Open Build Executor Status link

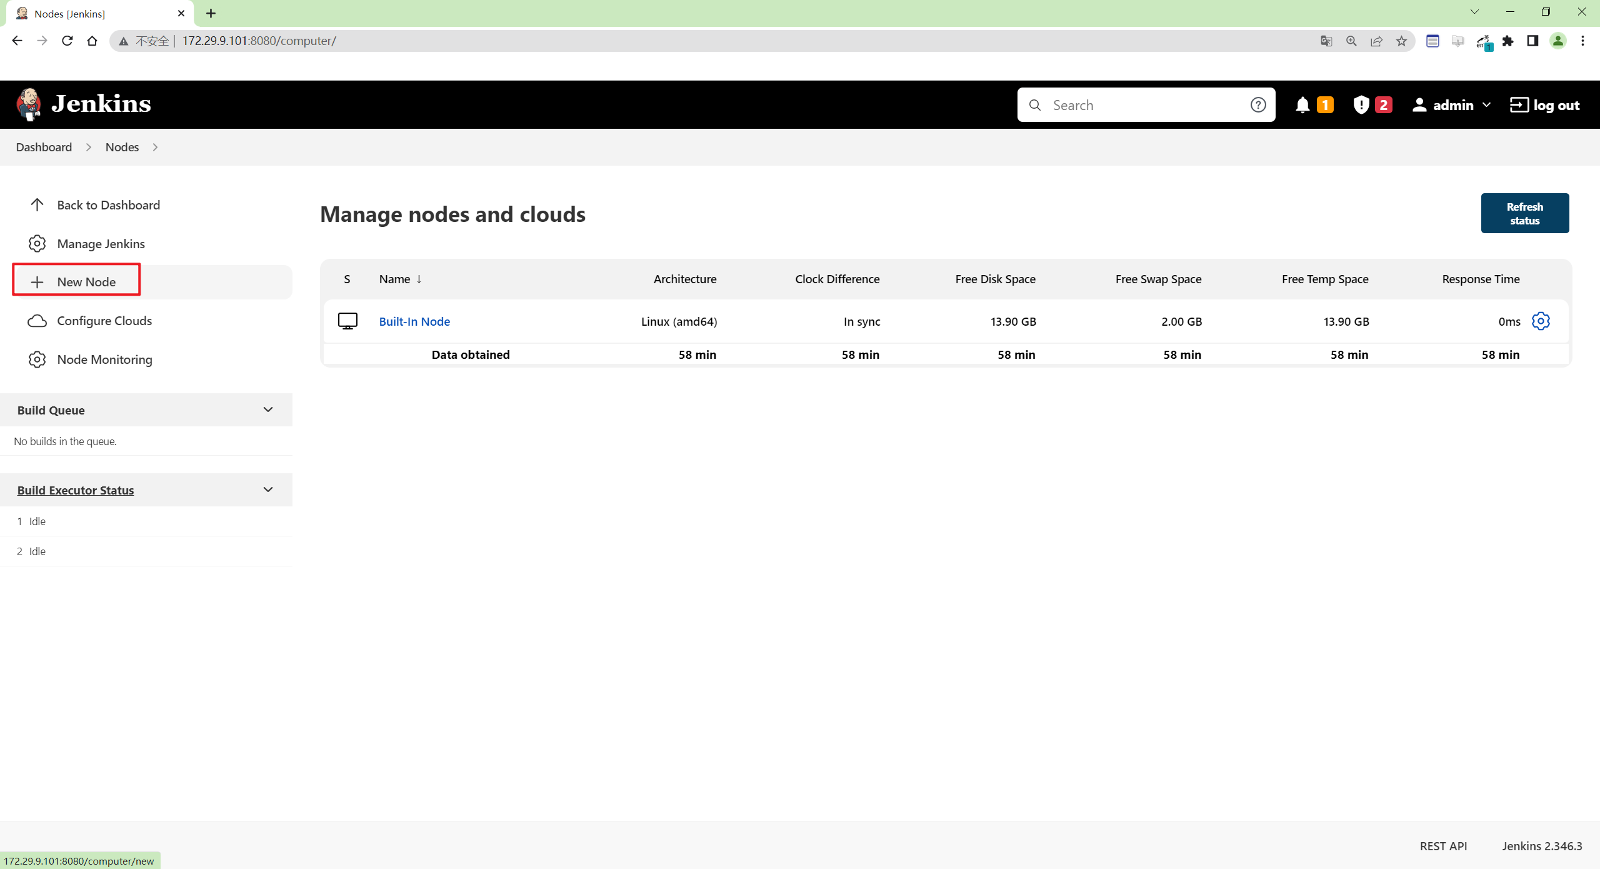coord(76,490)
